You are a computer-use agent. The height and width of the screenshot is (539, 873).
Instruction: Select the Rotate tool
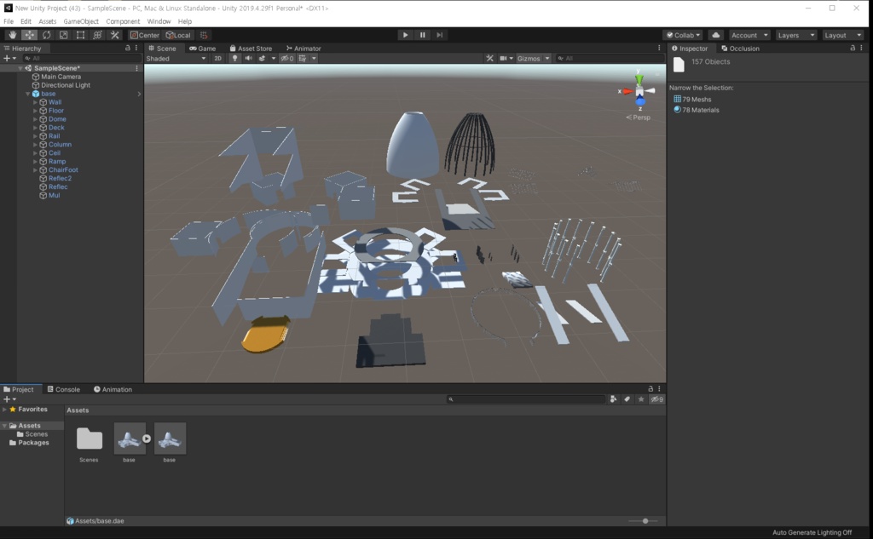tap(45, 35)
